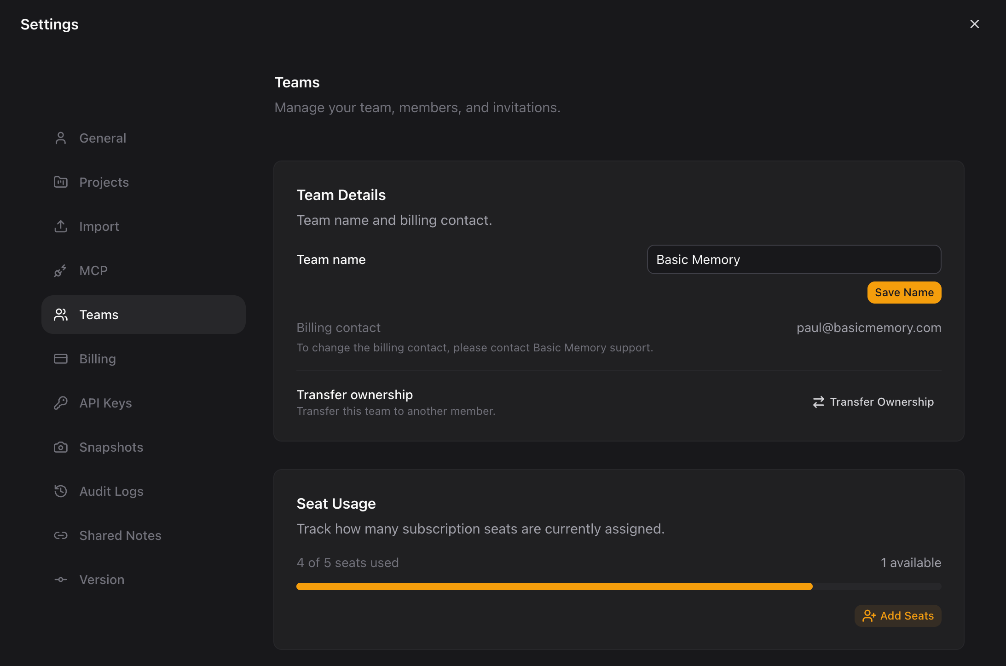View Audit Logs
This screenshot has width=1006, height=666.
click(x=144, y=491)
